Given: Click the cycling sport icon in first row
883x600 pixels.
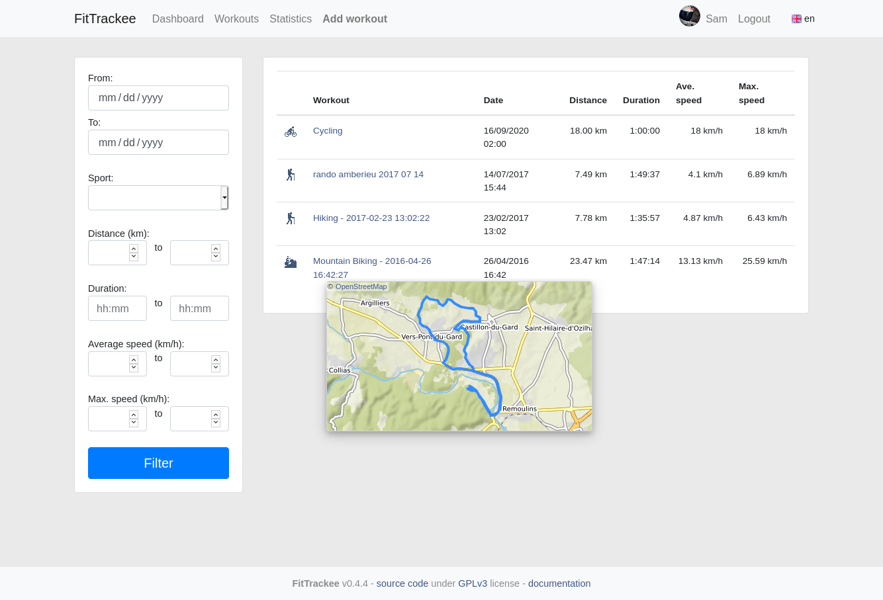Looking at the screenshot, I should 291,132.
